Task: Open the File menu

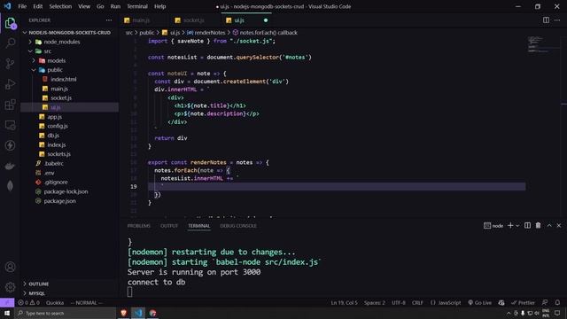Action: click(22, 6)
